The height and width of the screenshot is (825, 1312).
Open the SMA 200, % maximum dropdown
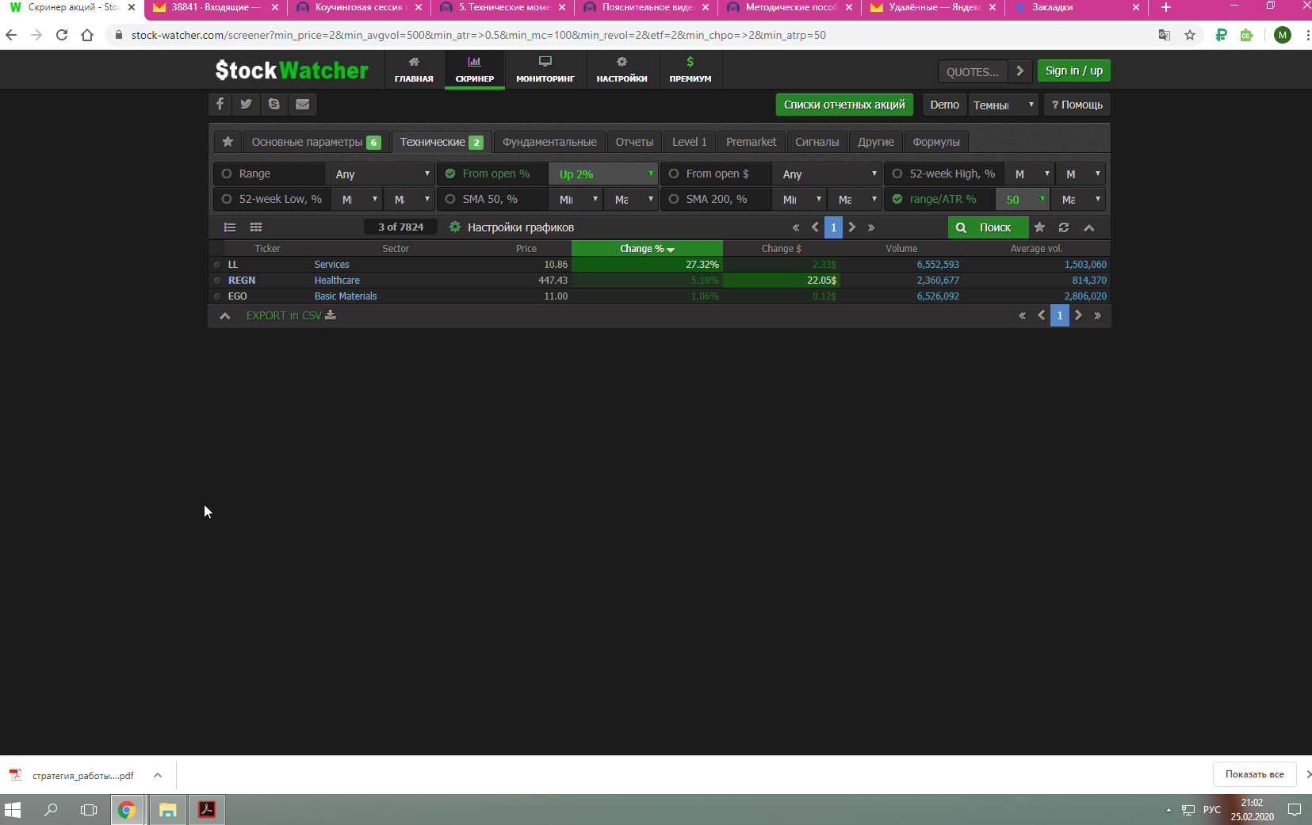click(x=855, y=199)
